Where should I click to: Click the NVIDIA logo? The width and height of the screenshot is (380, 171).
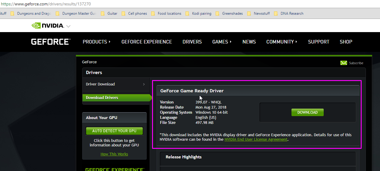click(x=48, y=25)
